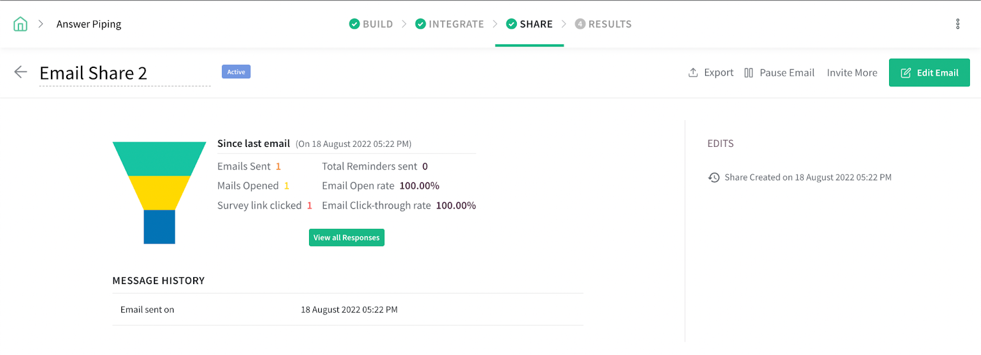Click the green checkmark icon beside Build
981x355 pixels.
(x=354, y=24)
